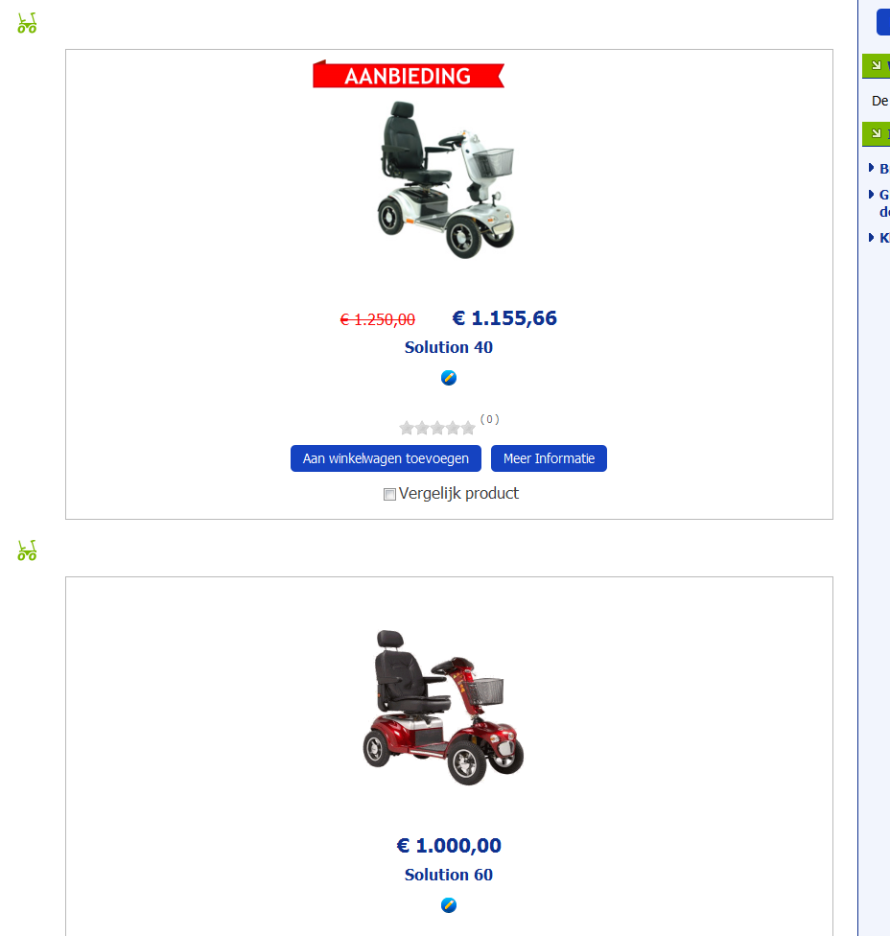Screen dimensions: 890x936
Task: Tick the Vergelijk product checkbox
Action: click(x=389, y=494)
